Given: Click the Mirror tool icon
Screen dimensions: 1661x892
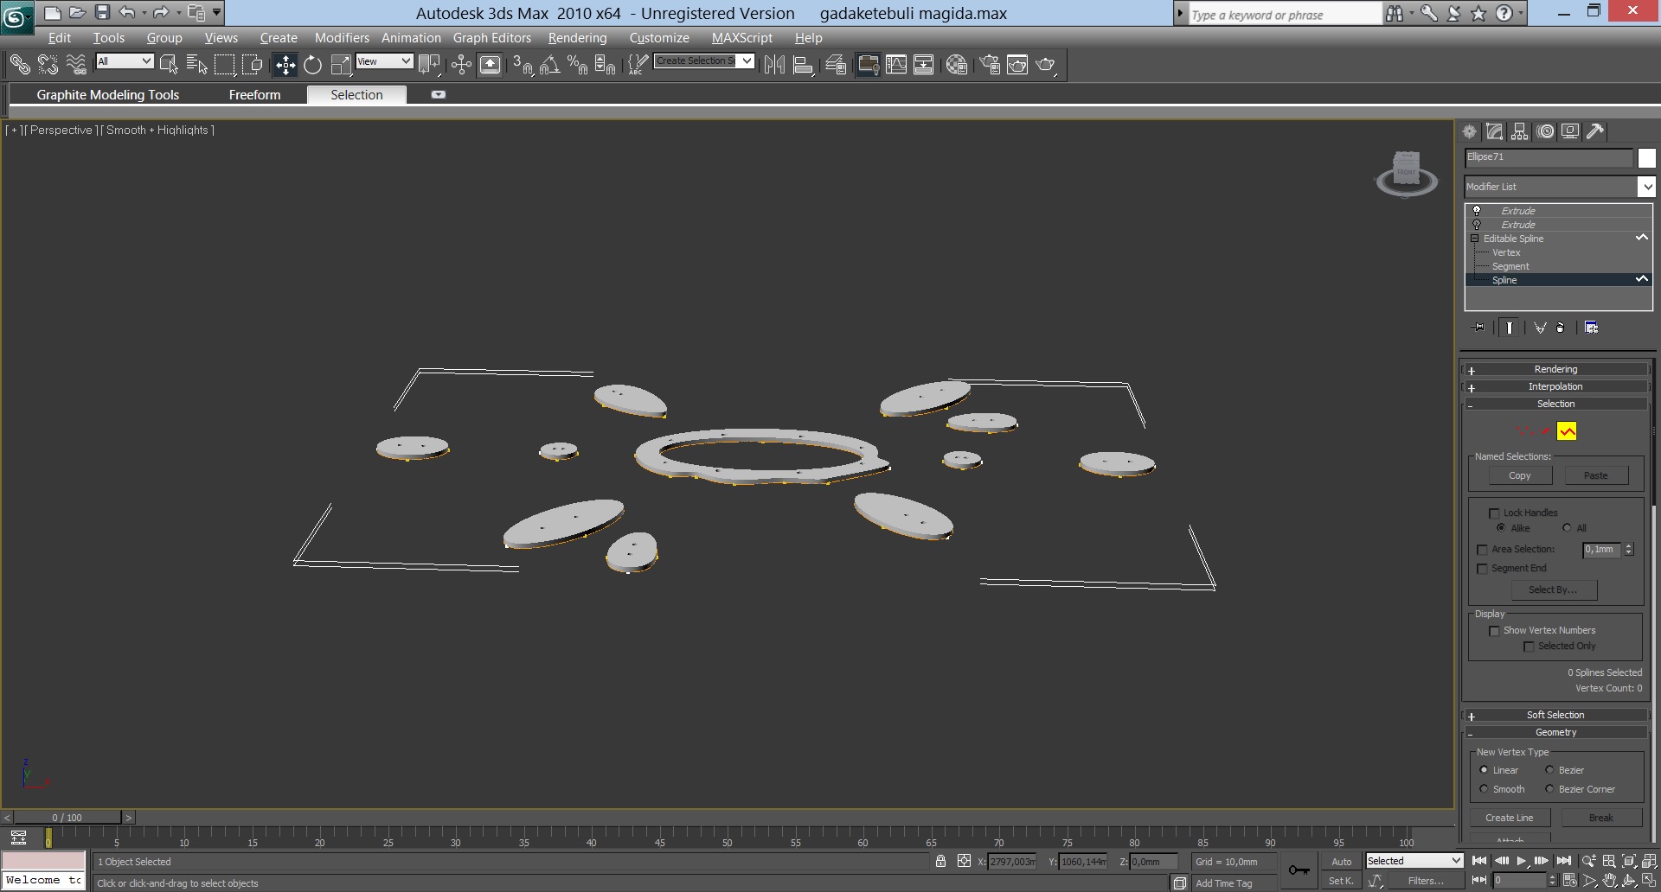Looking at the screenshot, I should [774, 65].
